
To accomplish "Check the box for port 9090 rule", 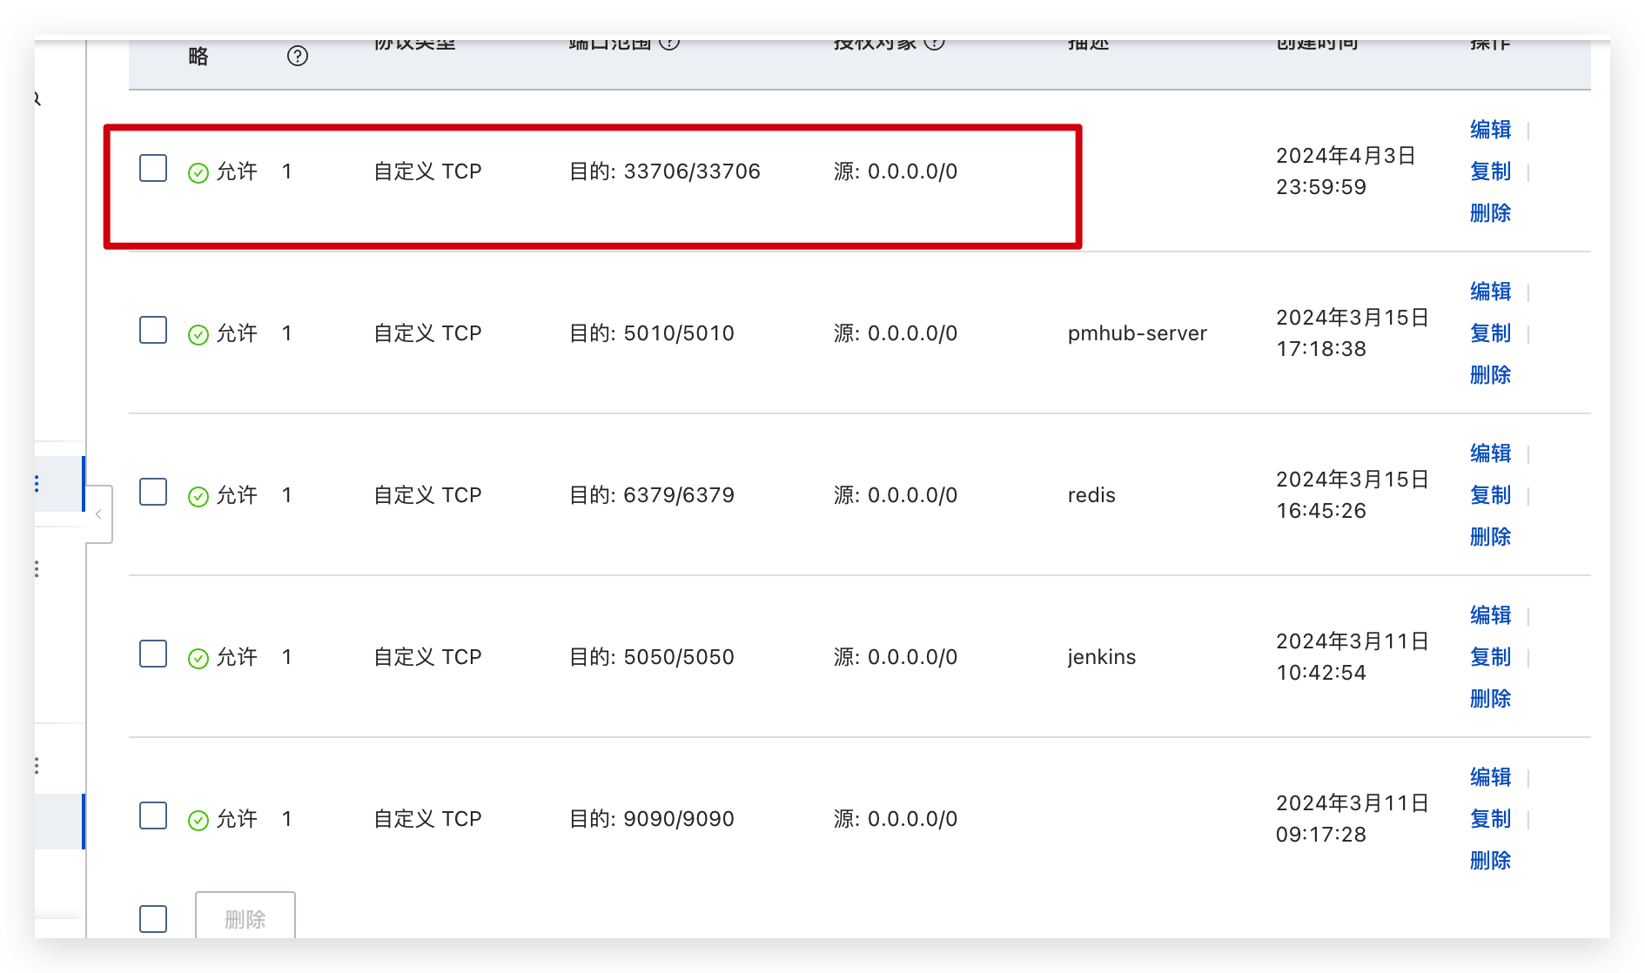I will (x=153, y=815).
